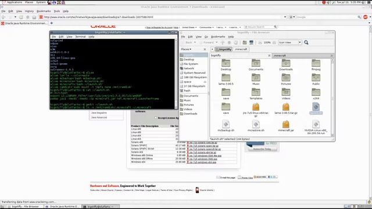This screenshot has width=372, height=209.
Task: Click the .minecraft path bar button
Action: point(241,49)
